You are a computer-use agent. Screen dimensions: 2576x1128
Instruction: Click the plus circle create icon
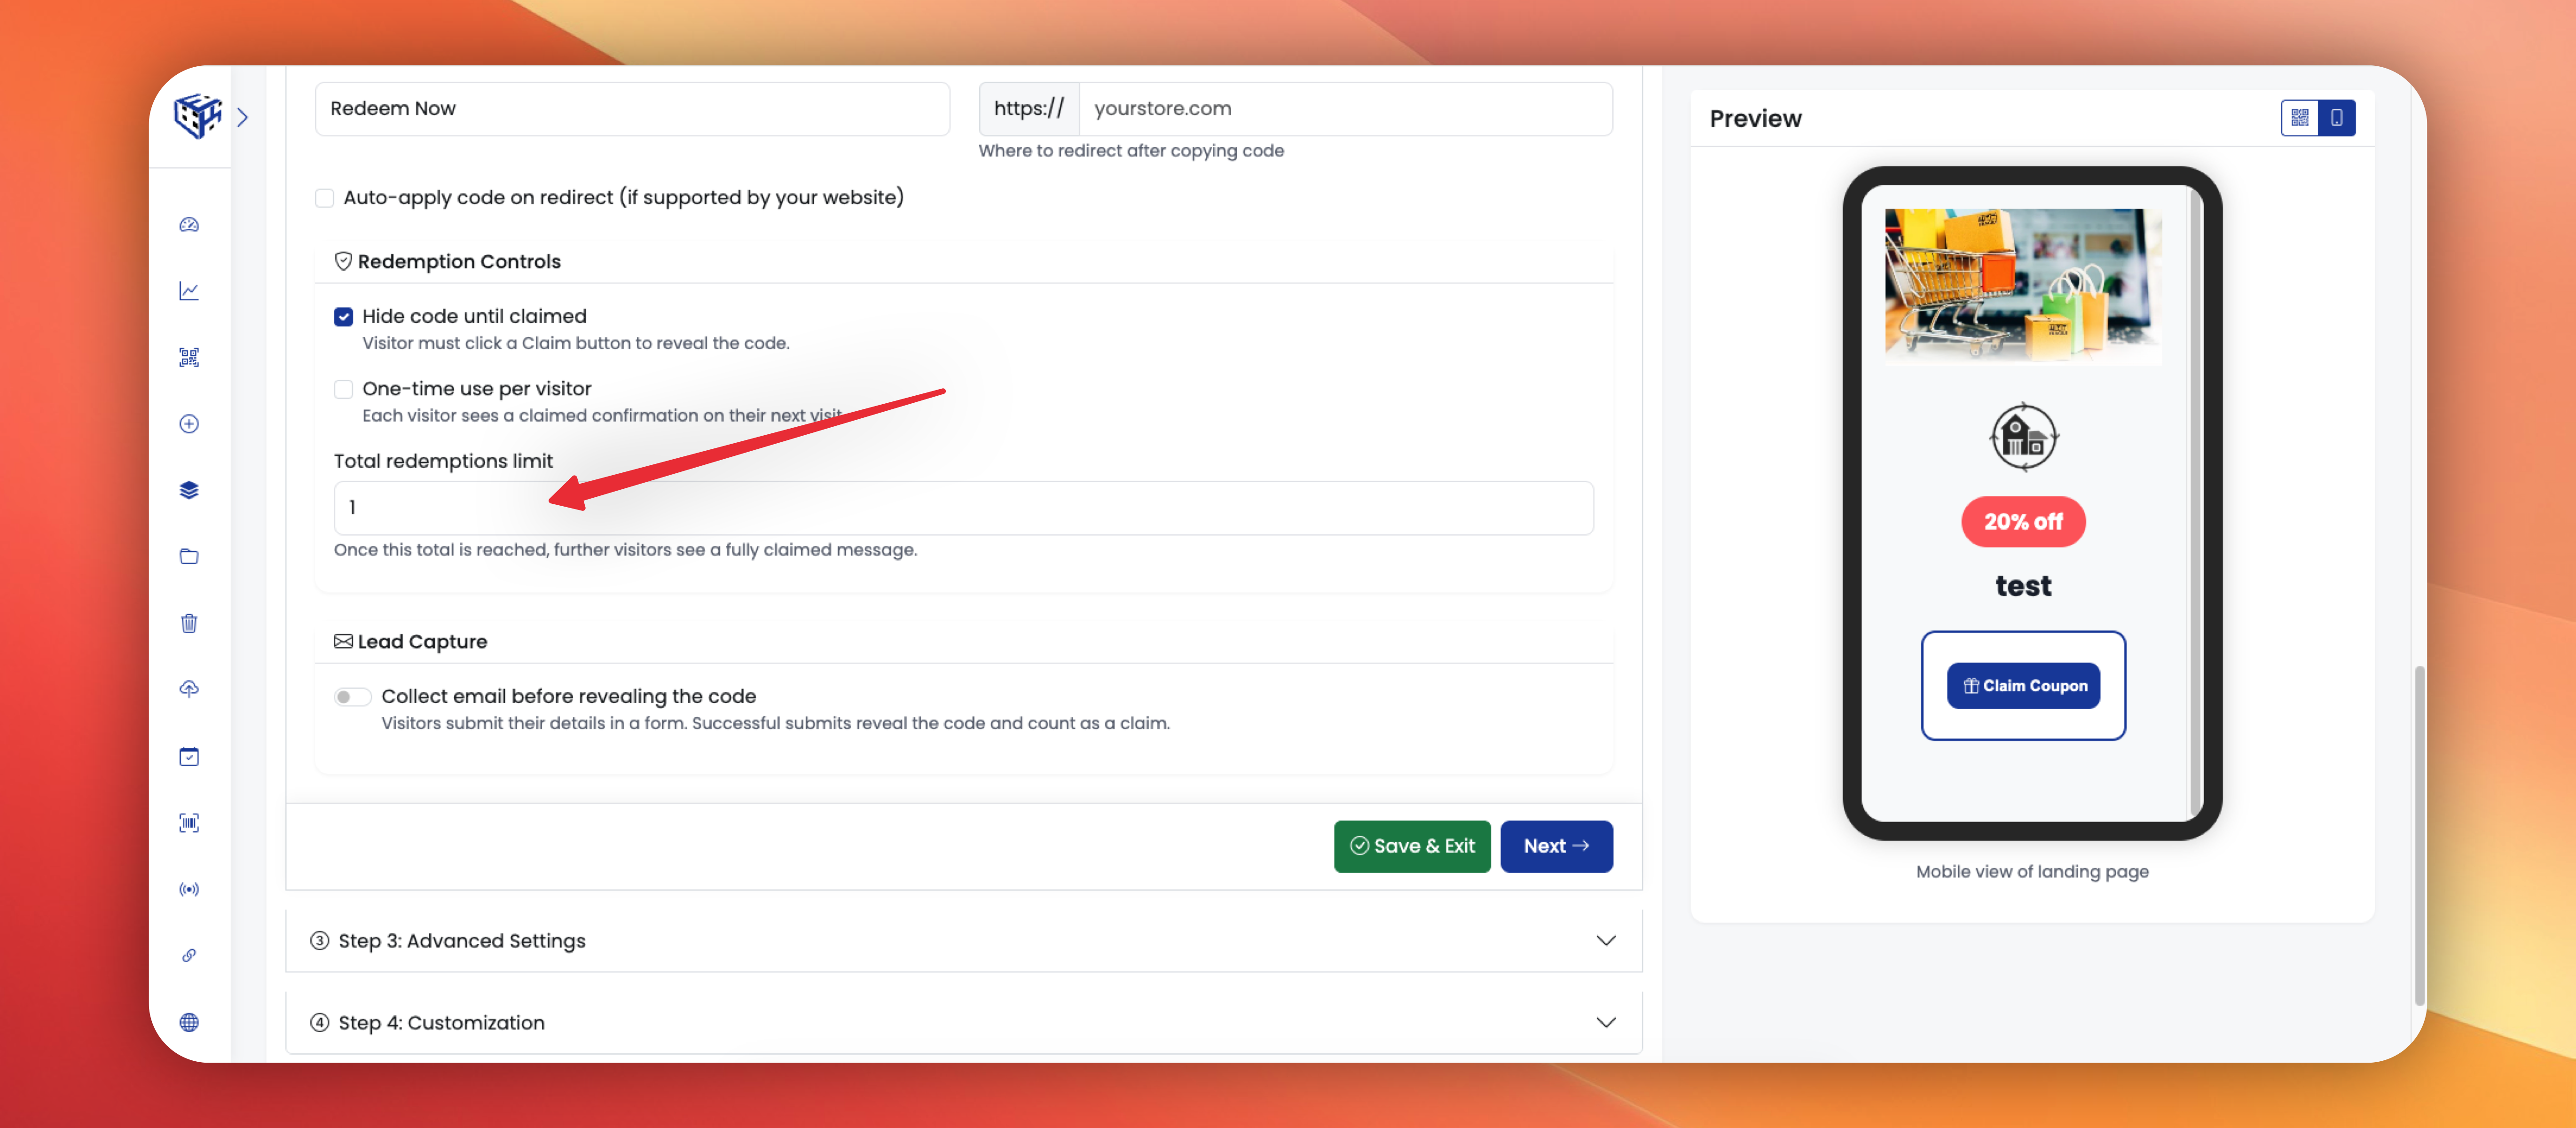tap(189, 424)
